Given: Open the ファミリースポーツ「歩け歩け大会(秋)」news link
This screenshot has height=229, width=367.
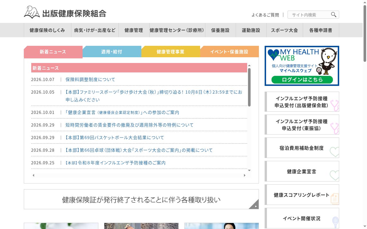Looking at the screenshot, I should point(154,96).
